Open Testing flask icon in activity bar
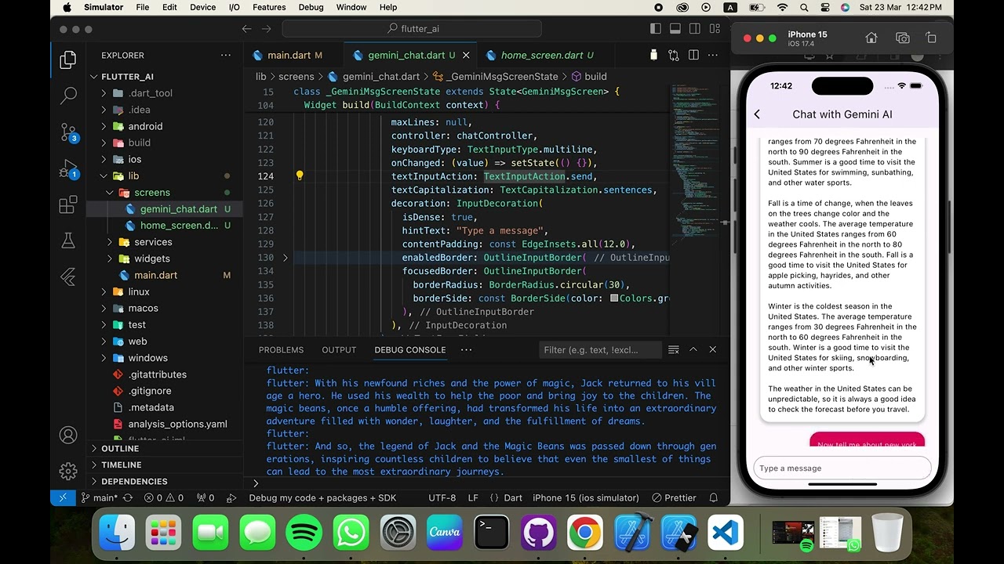The image size is (1004, 564). click(68, 240)
